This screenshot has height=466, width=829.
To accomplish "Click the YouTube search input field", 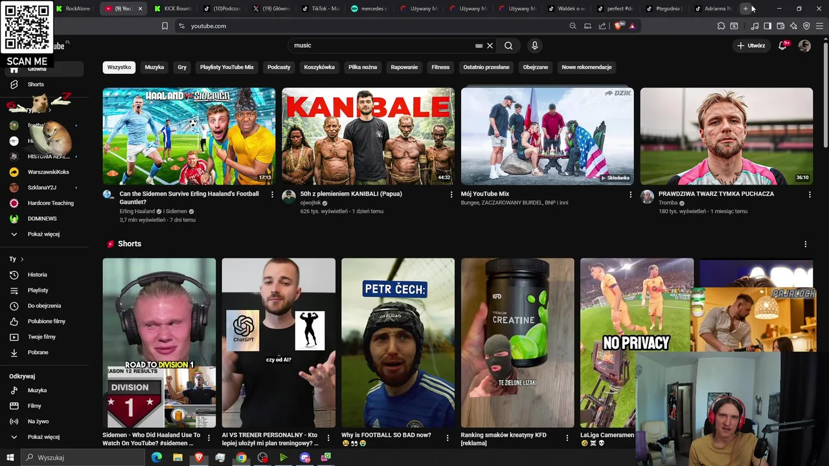I will (382, 45).
